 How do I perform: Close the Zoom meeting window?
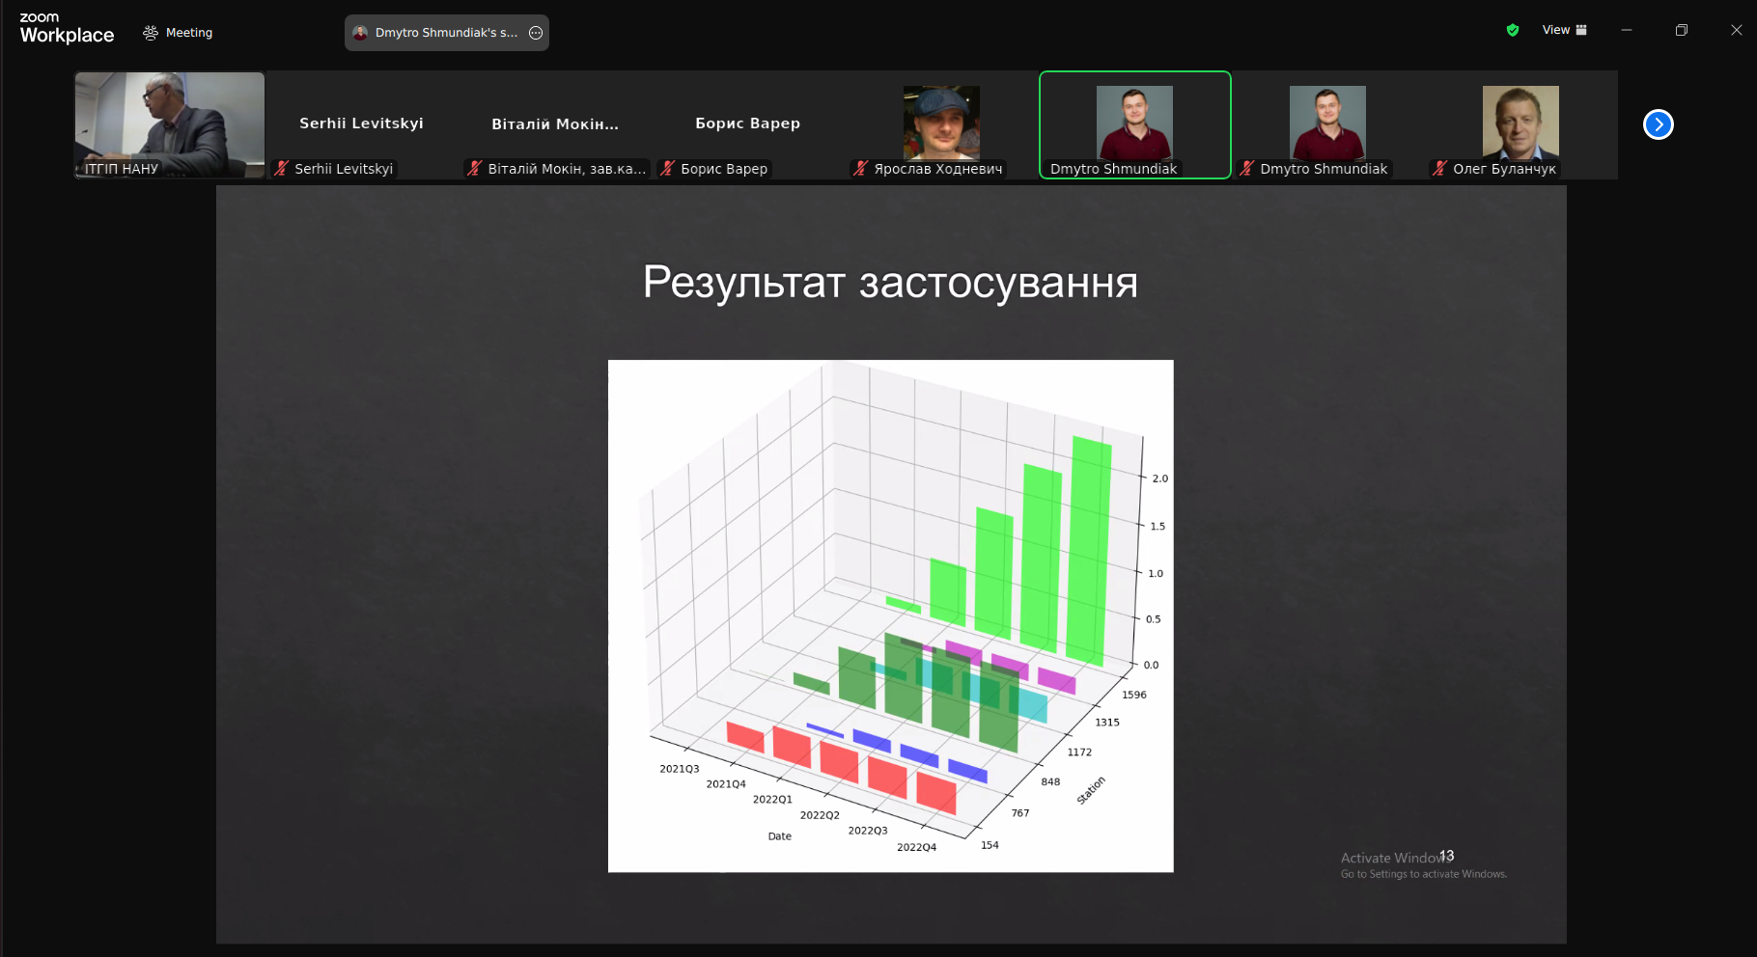coord(1737,30)
